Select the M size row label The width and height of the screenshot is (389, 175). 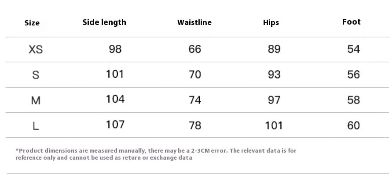pos(36,100)
